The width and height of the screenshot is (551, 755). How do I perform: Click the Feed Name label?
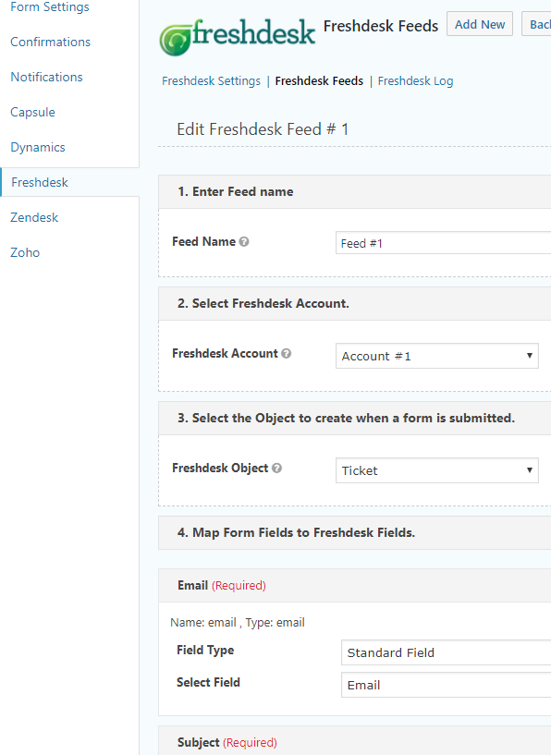tap(203, 242)
